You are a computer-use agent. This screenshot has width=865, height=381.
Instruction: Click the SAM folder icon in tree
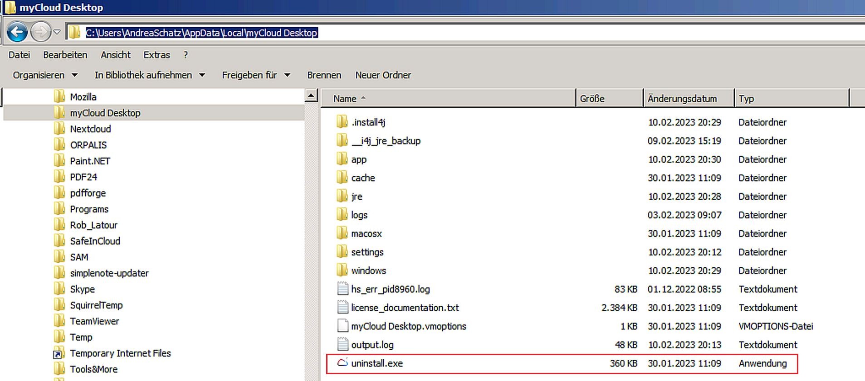coord(59,257)
